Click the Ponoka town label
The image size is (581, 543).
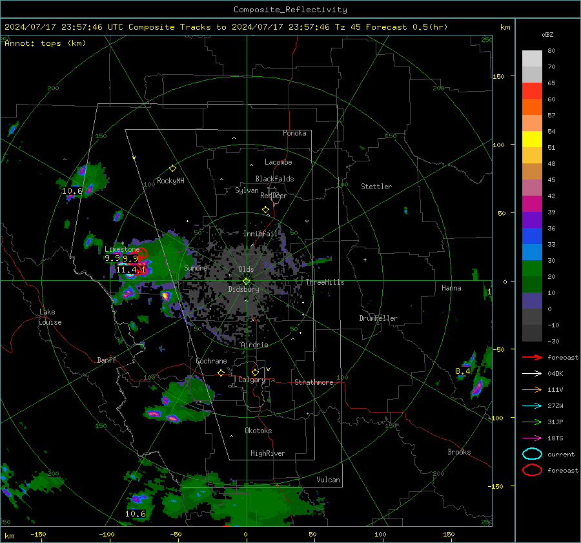pyautogui.click(x=294, y=133)
